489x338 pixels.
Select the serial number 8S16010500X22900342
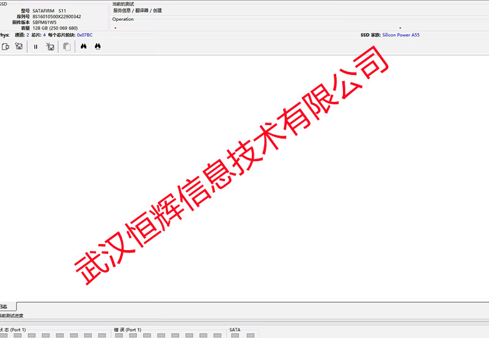coord(57,16)
